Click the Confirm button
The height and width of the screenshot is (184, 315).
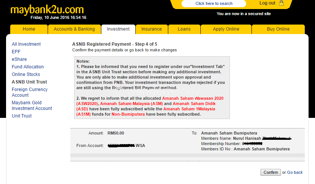tap(271, 172)
